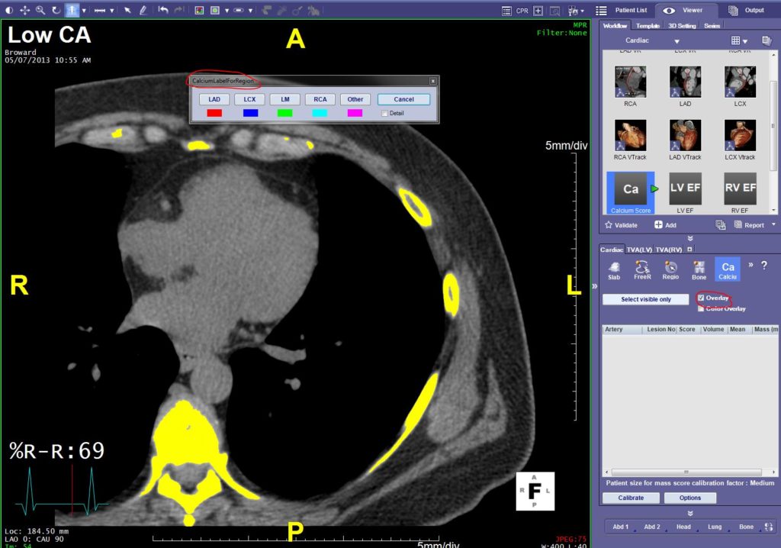Click the undo arrow

pos(163,10)
